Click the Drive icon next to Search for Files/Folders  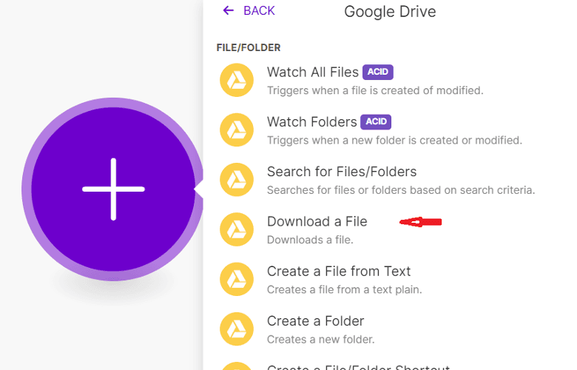[236, 180]
